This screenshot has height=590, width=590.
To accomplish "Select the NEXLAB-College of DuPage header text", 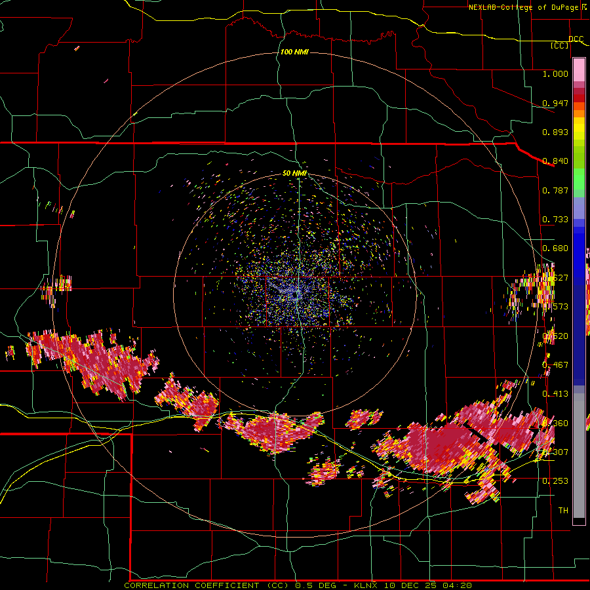I will pyautogui.click(x=523, y=7).
